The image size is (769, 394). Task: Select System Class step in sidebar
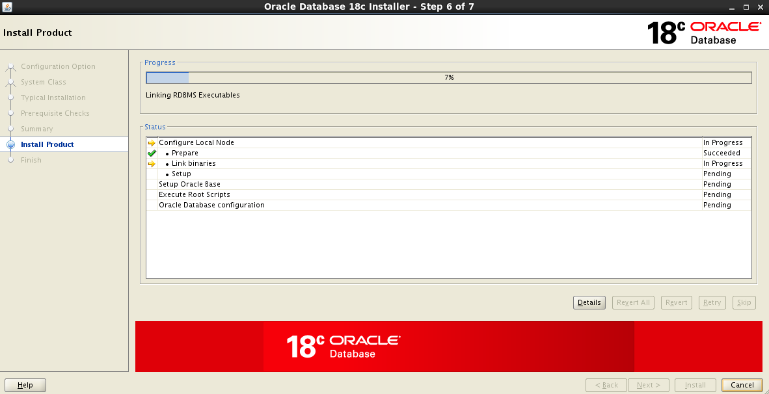click(x=43, y=83)
